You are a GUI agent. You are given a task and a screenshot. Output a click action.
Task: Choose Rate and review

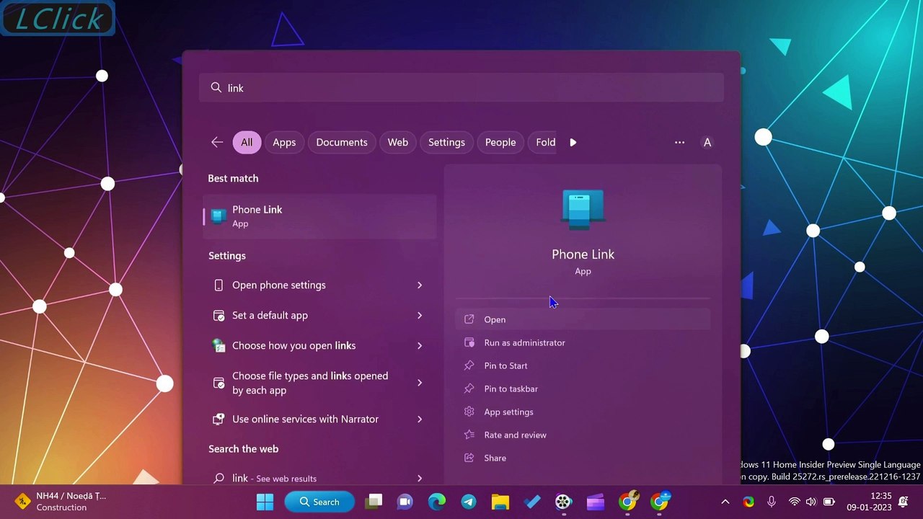[x=583, y=435]
